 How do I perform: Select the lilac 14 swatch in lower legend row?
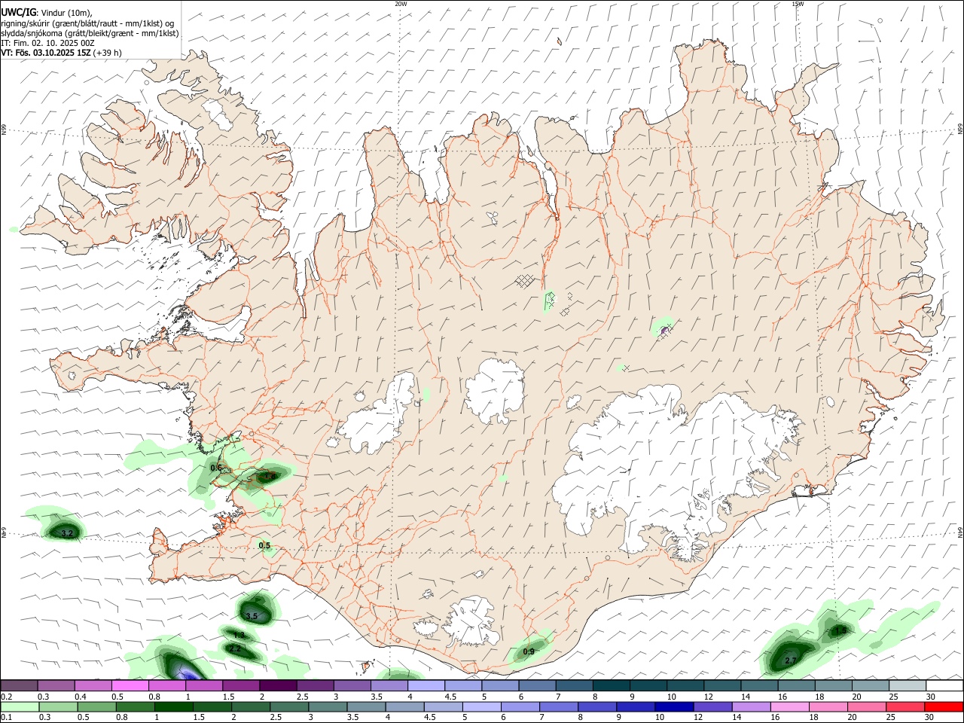click(752, 706)
